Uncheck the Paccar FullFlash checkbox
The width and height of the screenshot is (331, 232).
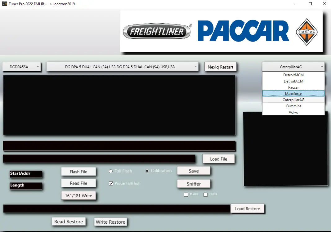(x=111, y=183)
